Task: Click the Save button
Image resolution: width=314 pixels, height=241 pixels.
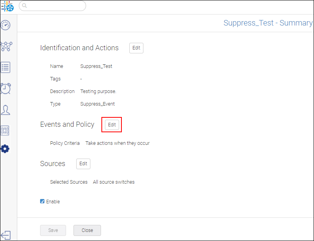Action: tap(53, 230)
